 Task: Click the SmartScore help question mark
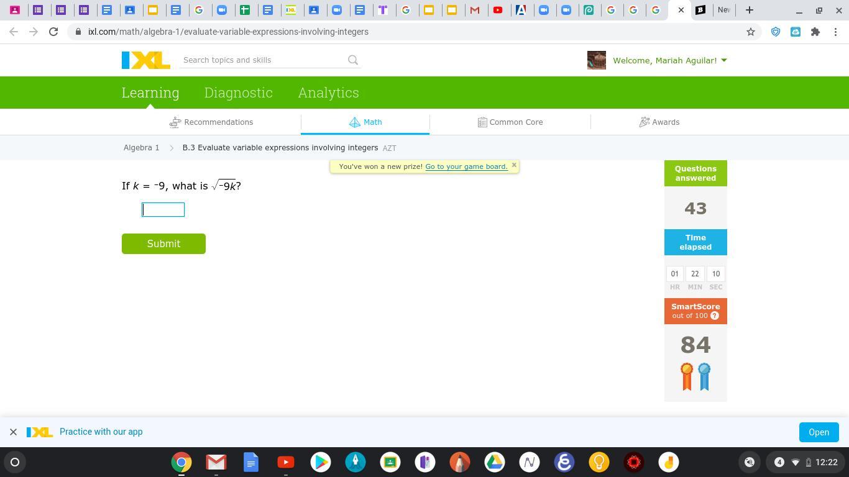pos(715,316)
